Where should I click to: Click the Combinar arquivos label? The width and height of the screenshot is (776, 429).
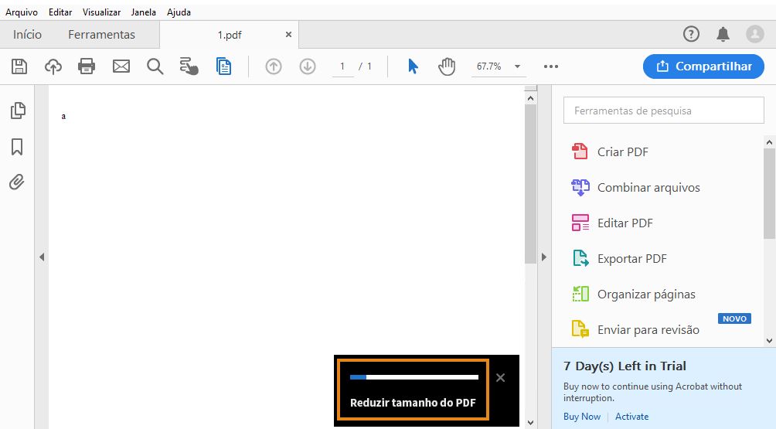[648, 188]
